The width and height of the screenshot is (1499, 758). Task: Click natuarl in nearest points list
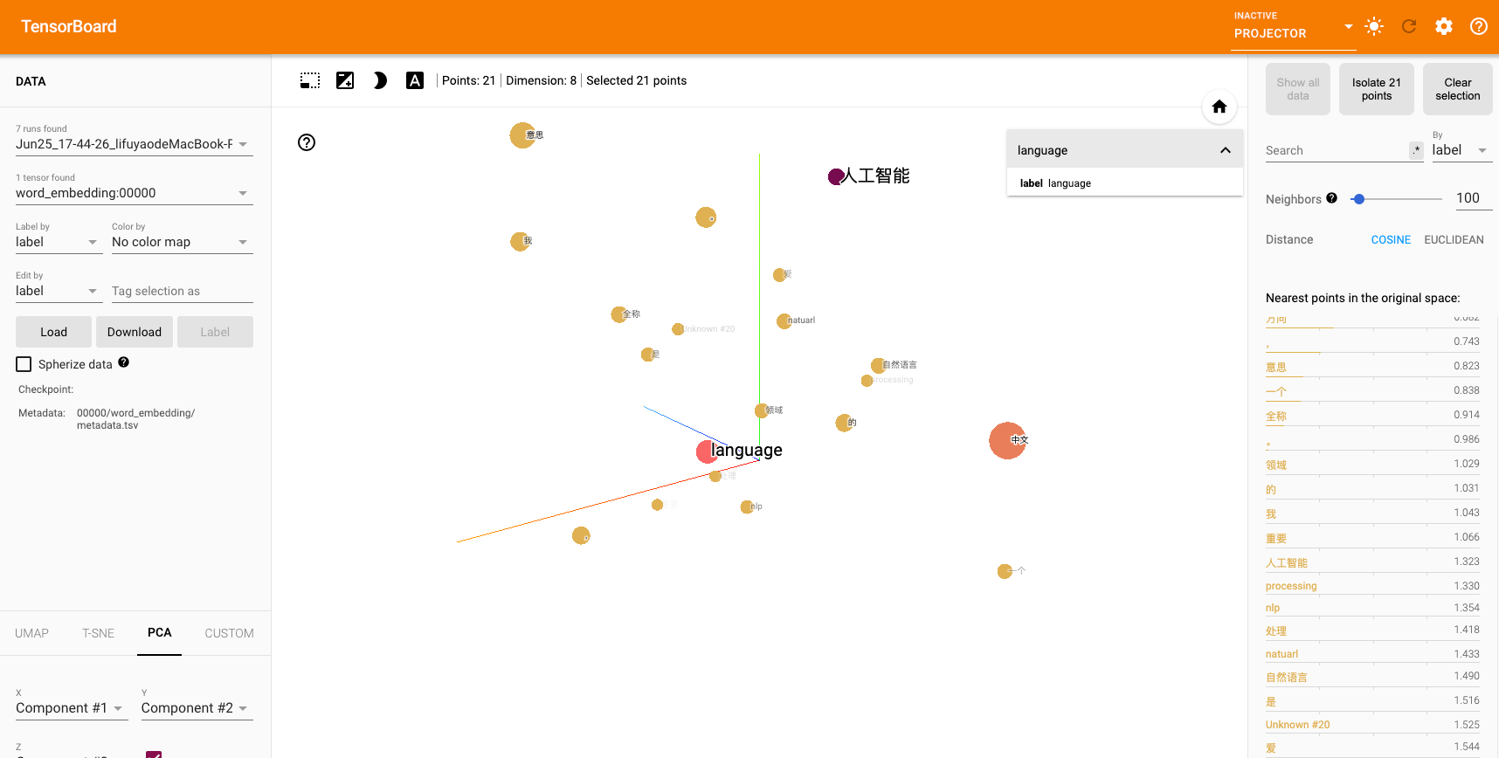(1281, 654)
